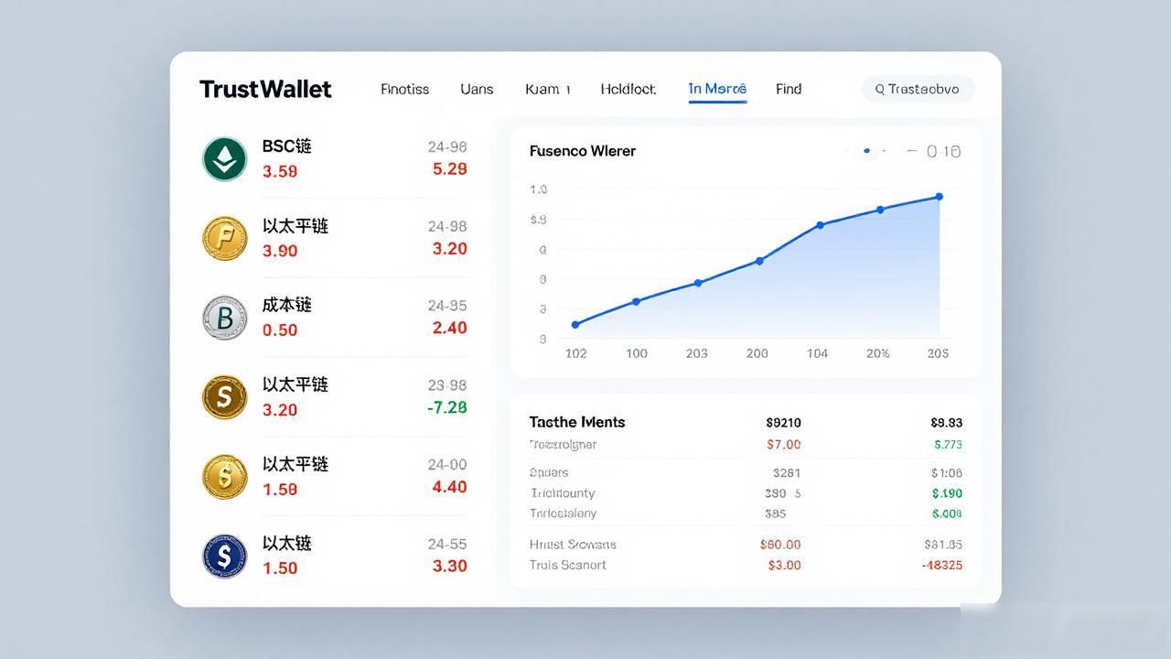Click the chart point above 205
This screenshot has height=659, width=1171.
coord(939,197)
